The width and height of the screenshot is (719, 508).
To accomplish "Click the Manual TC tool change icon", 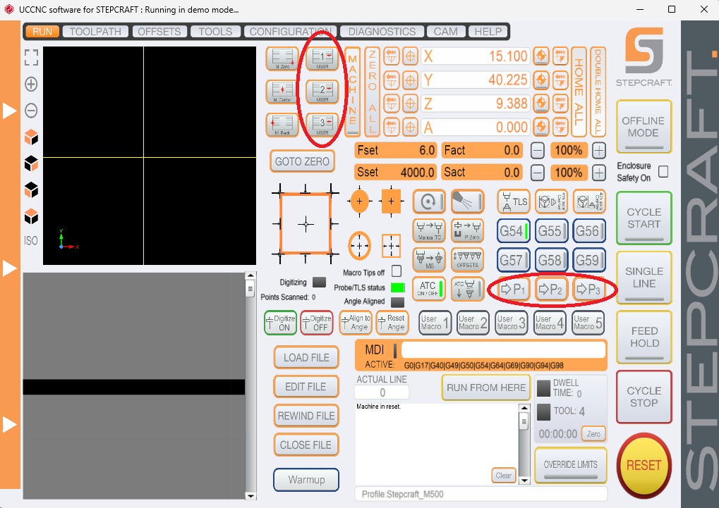I will (x=429, y=231).
